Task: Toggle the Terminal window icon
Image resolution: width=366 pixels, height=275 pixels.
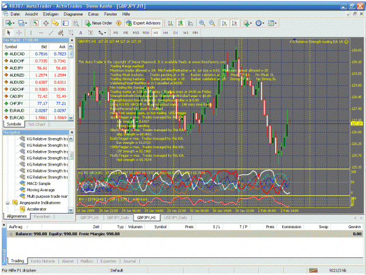Action: click(x=66, y=23)
